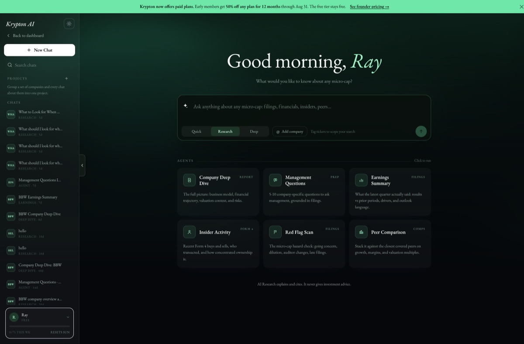This screenshot has height=344, width=524.
Task: Add a new project with the plus icon
Action: tap(66, 79)
